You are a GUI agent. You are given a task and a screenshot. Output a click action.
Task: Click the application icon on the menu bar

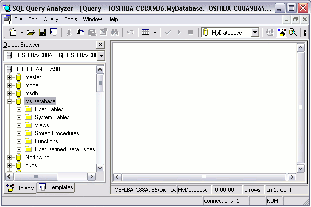[7, 19]
